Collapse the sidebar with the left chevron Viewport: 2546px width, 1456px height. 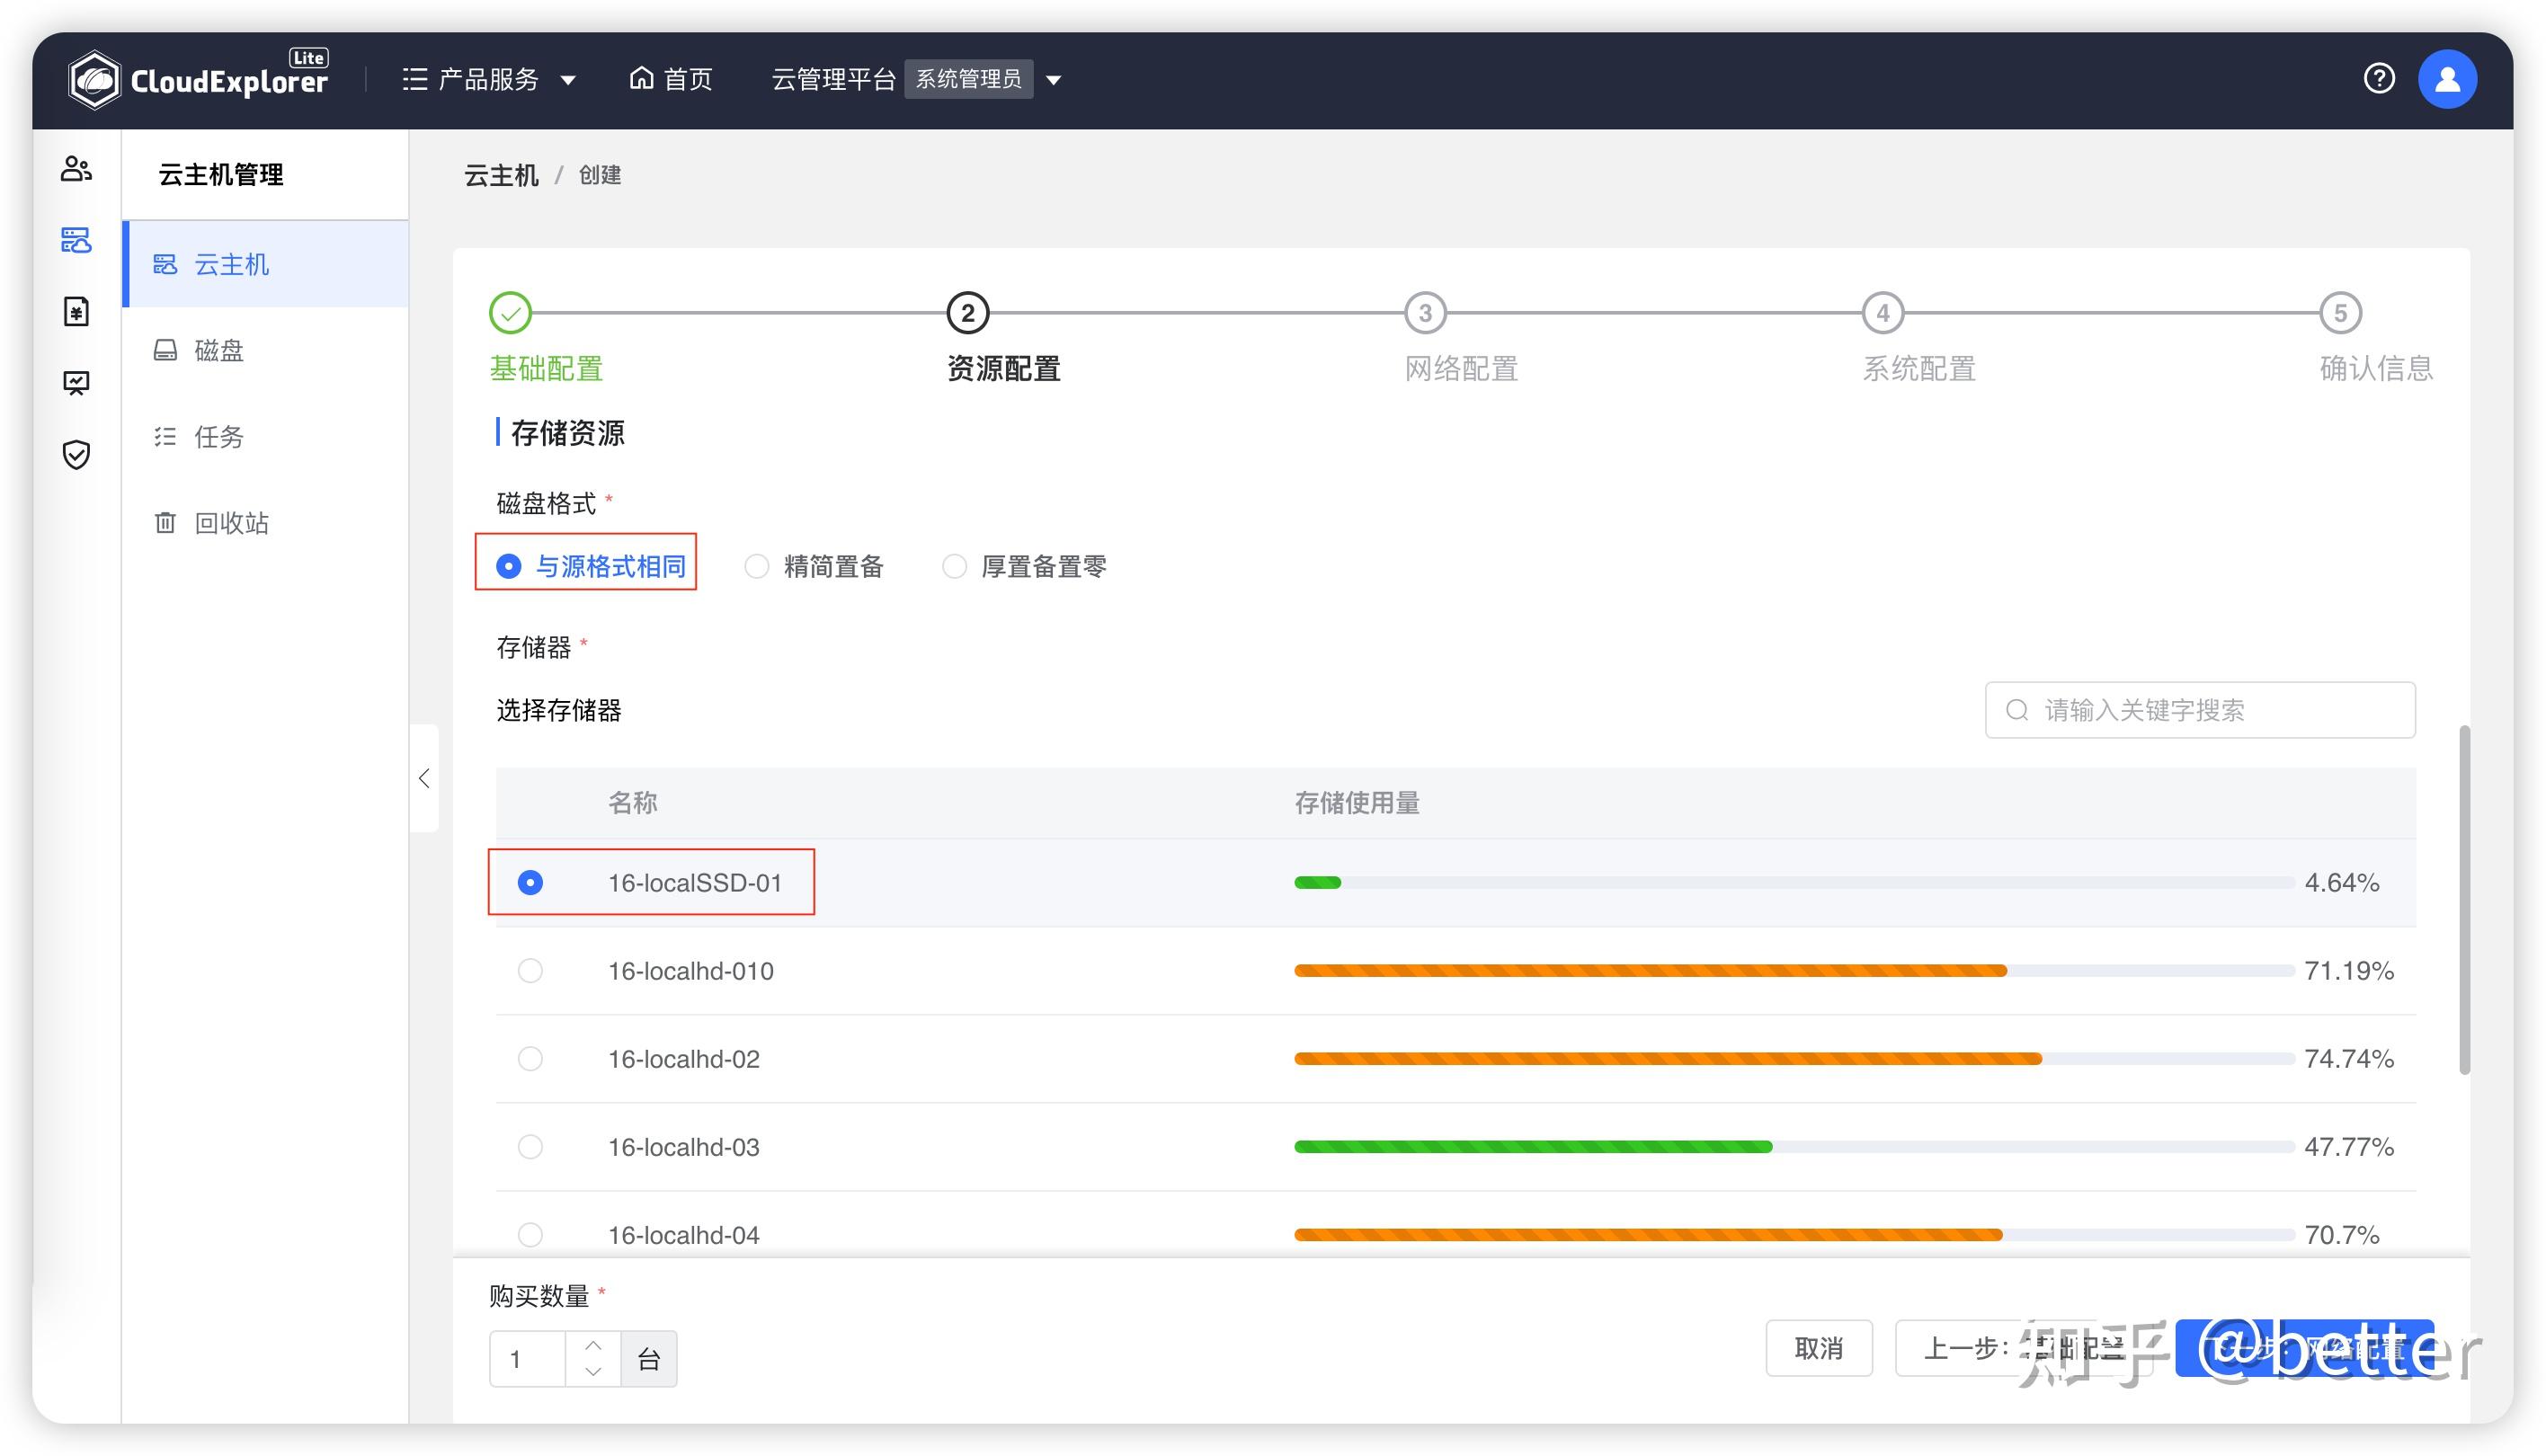(x=424, y=778)
